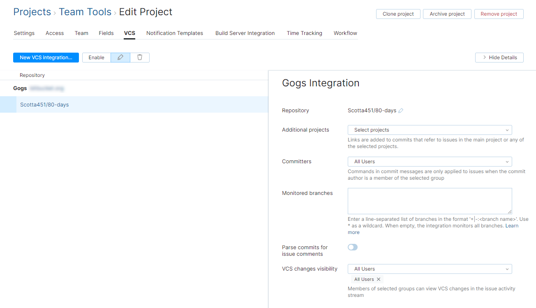Clone the current project
The image size is (536, 308).
(398, 14)
